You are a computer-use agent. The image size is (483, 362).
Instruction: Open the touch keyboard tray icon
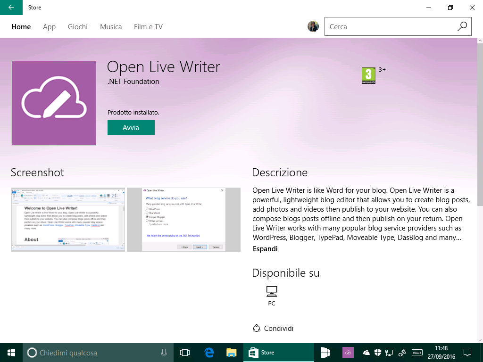point(417,353)
